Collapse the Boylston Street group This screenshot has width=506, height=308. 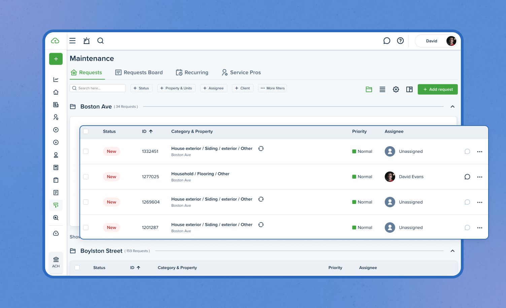click(452, 251)
